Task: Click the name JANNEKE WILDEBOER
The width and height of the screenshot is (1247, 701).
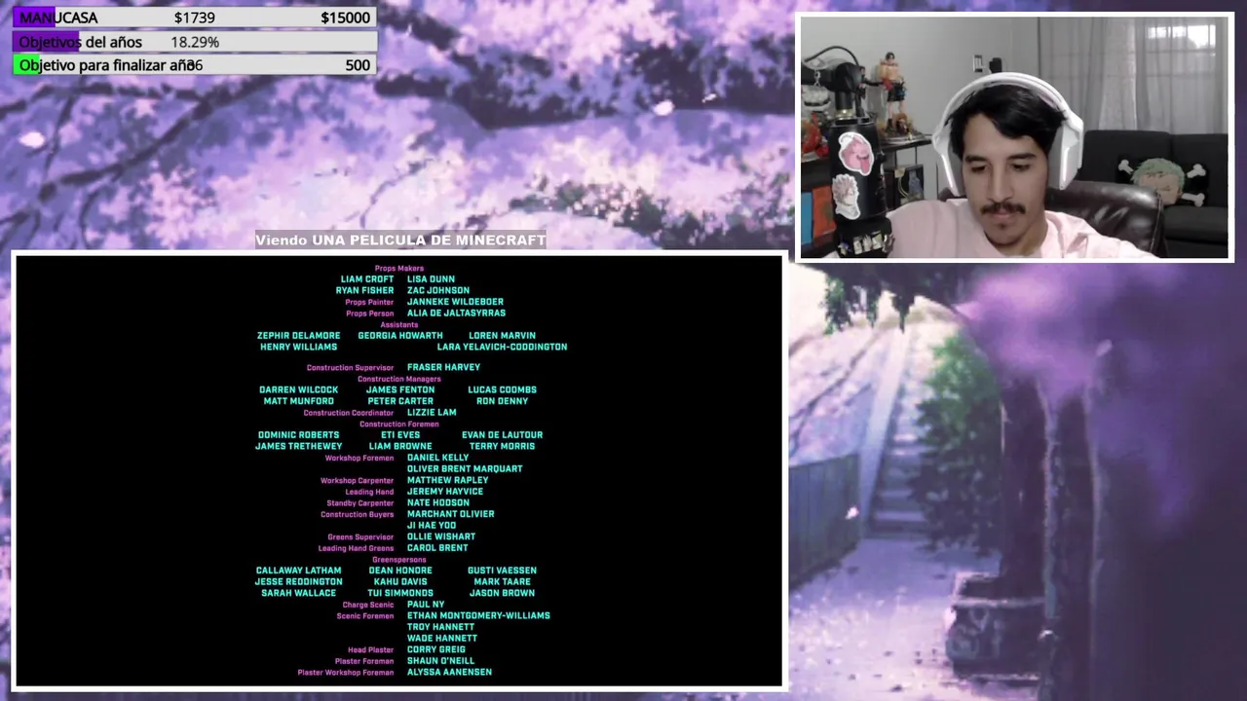Action: pos(455,302)
